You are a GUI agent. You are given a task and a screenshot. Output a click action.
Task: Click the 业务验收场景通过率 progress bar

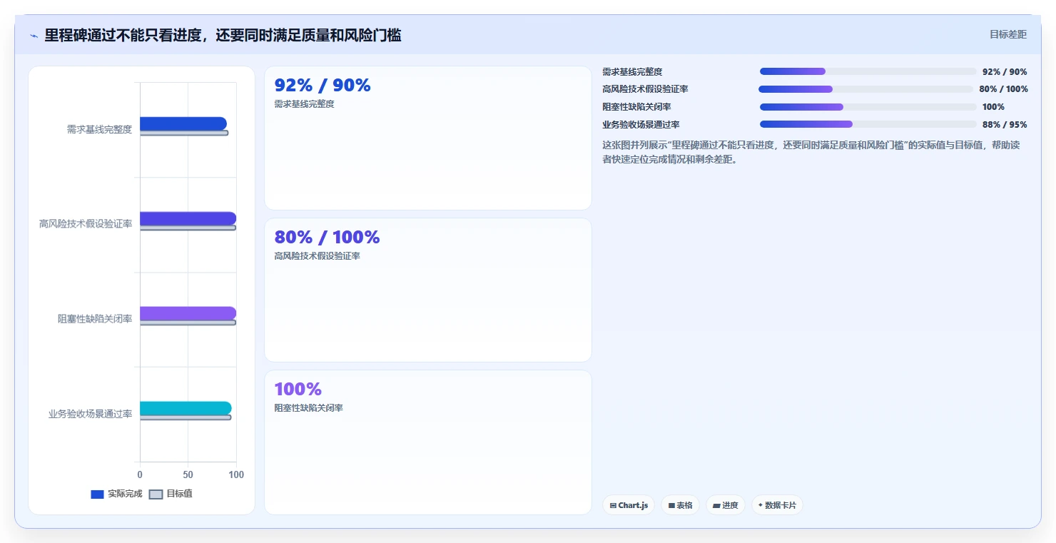tap(868, 124)
